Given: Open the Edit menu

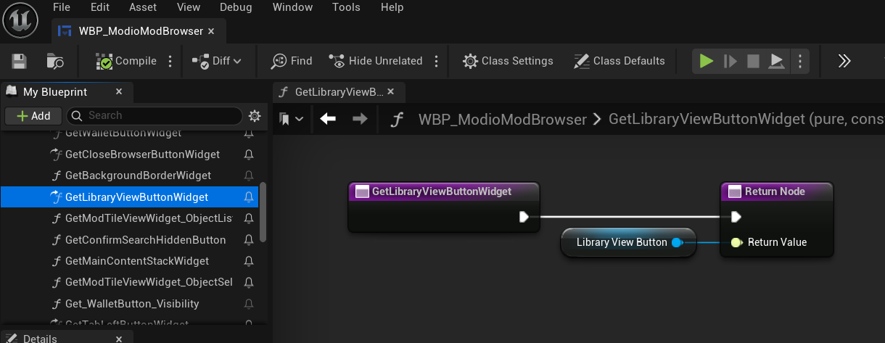Looking at the screenshot, I should (100, 7).
